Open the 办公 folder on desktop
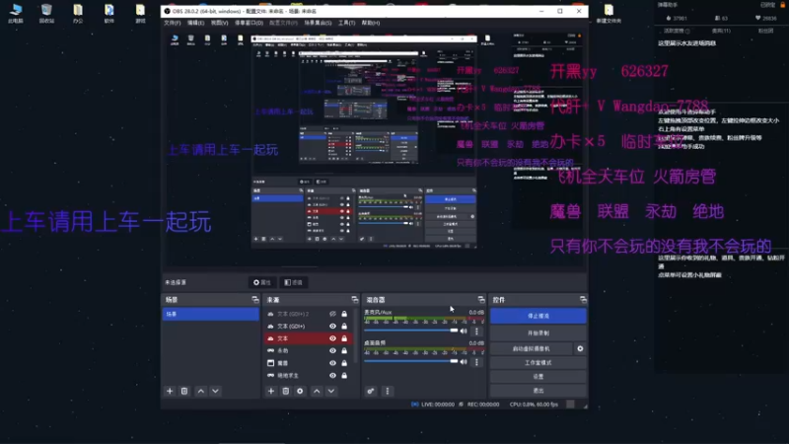 coord(78,13)
